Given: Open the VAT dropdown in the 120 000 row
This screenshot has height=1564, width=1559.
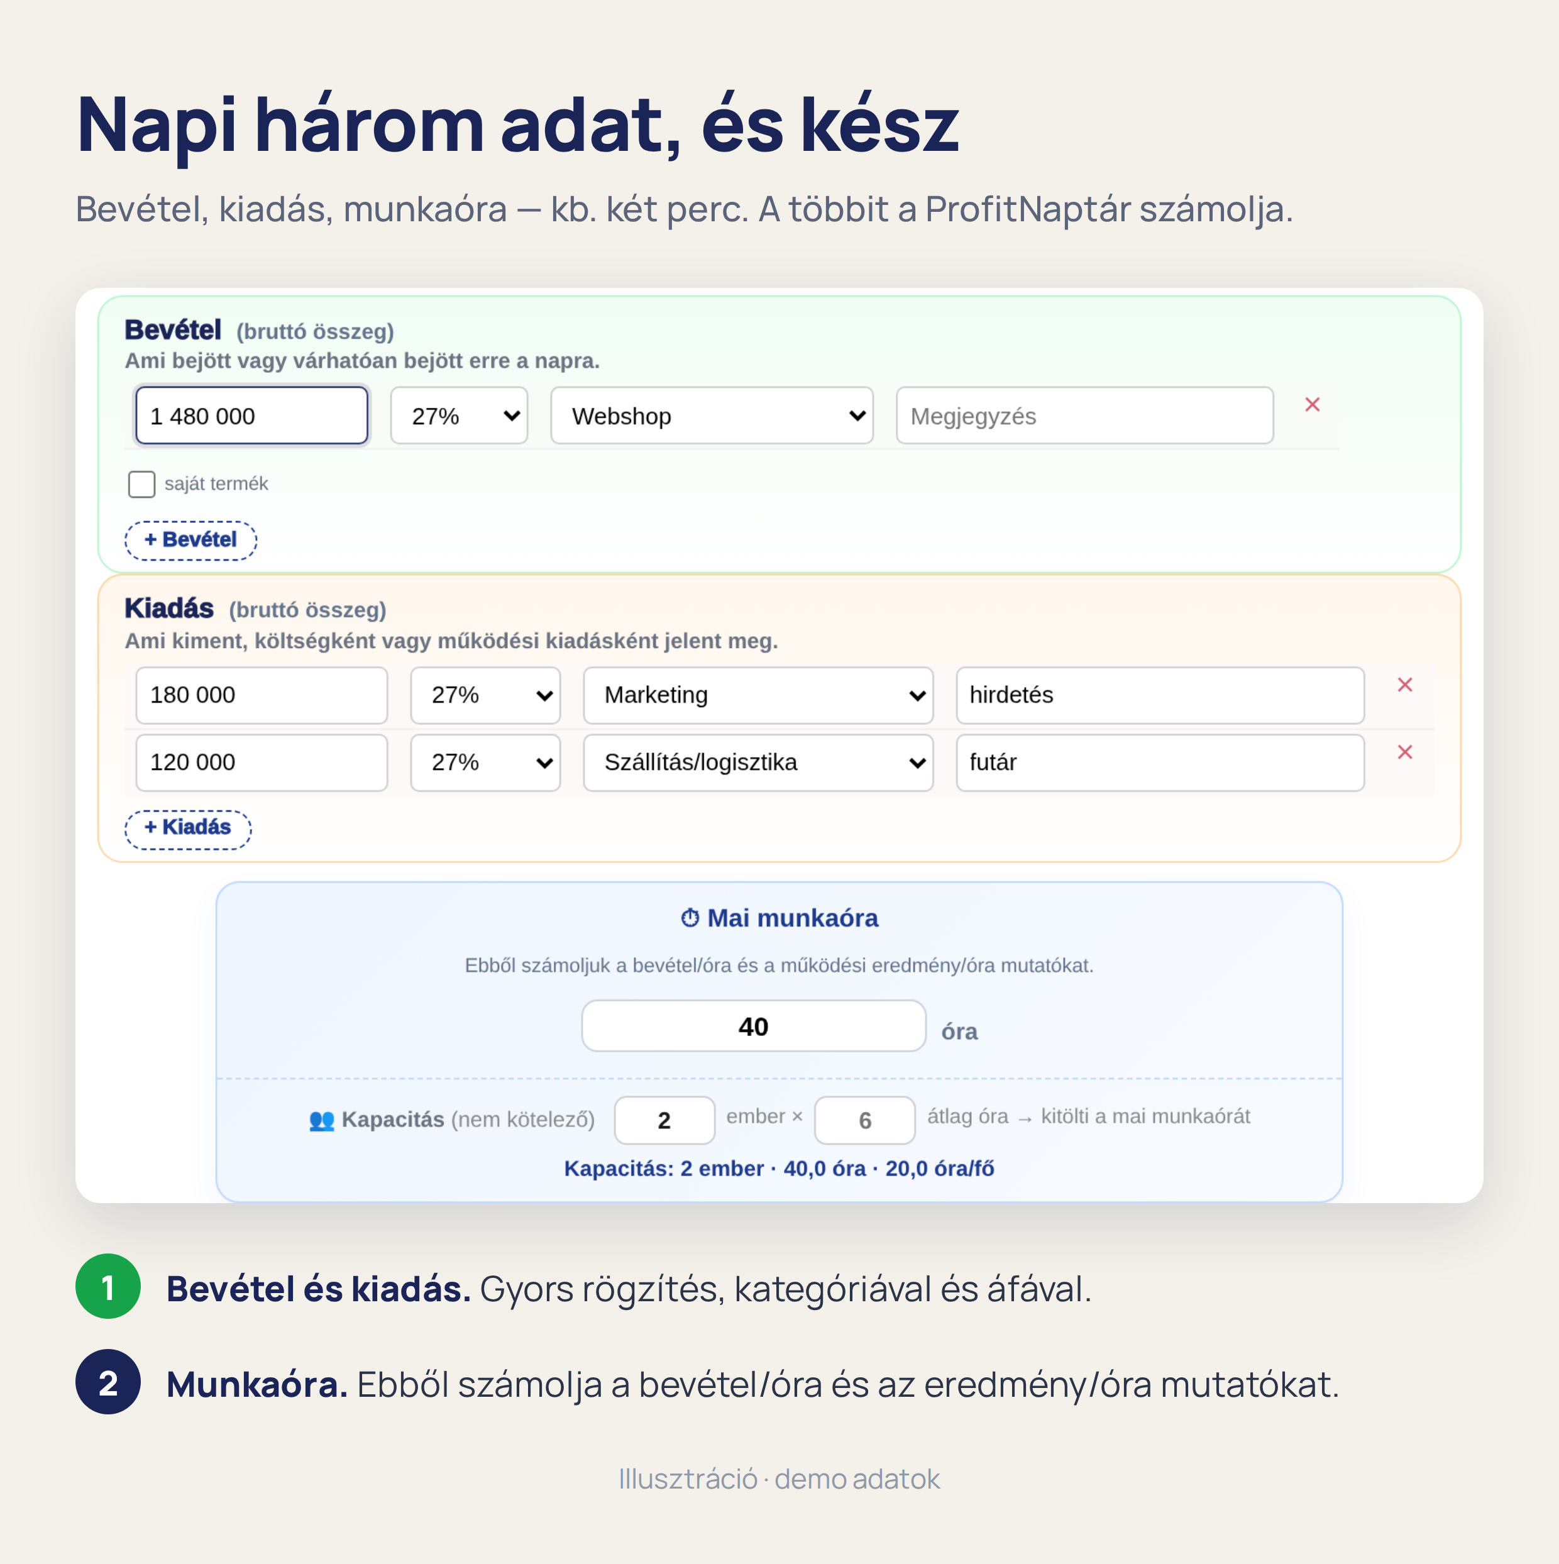Looking at the screenshot, I should [x=485, y=763].
